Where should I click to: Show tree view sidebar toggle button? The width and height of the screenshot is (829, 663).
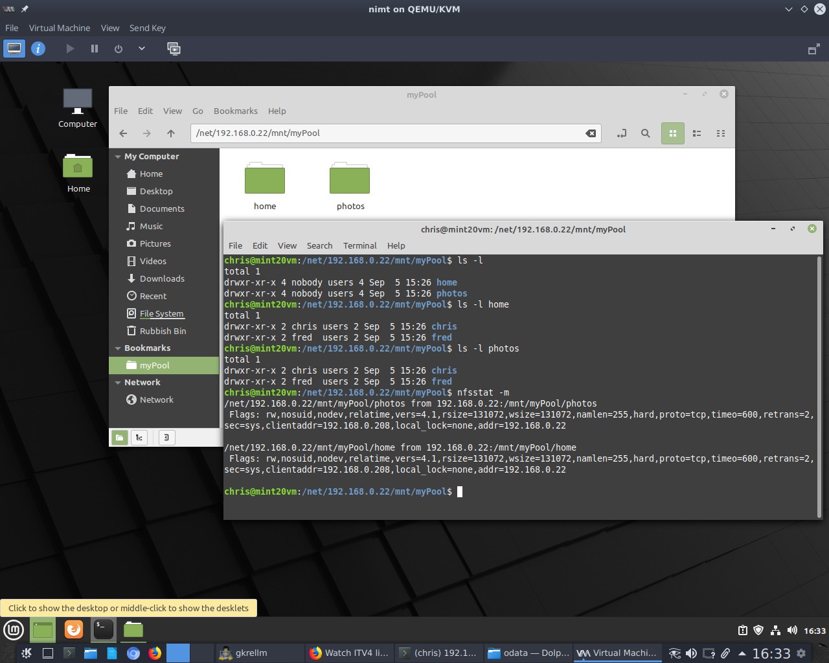139,438
